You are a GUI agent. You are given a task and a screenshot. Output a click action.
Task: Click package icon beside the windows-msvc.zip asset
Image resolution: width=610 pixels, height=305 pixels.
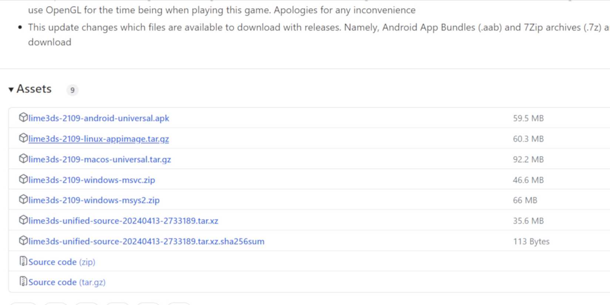pos(23,179)
